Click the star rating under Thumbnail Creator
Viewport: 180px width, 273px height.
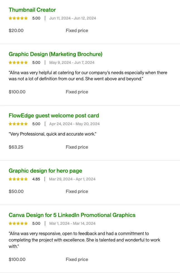pos(18,18)
